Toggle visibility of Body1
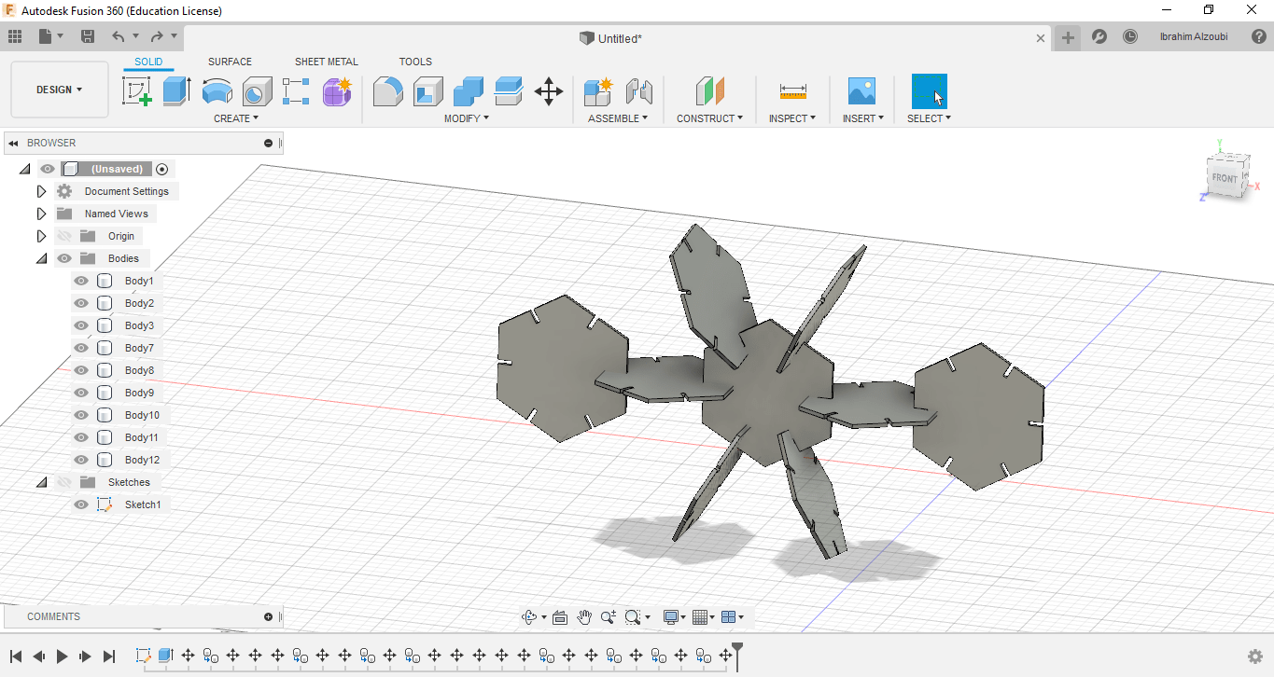Screen dimensions: 1274x677 pos(81,281)
